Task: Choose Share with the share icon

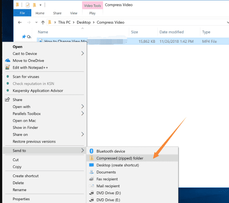Action: [x=45, y=100]
